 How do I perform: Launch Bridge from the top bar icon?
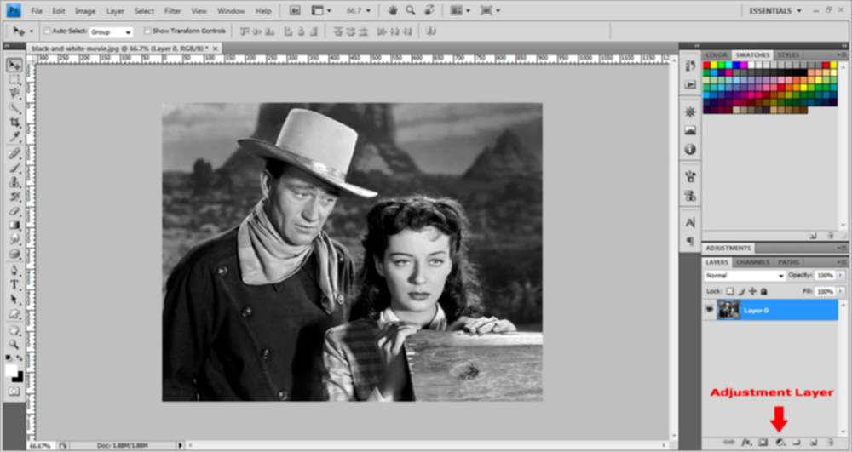295,10
